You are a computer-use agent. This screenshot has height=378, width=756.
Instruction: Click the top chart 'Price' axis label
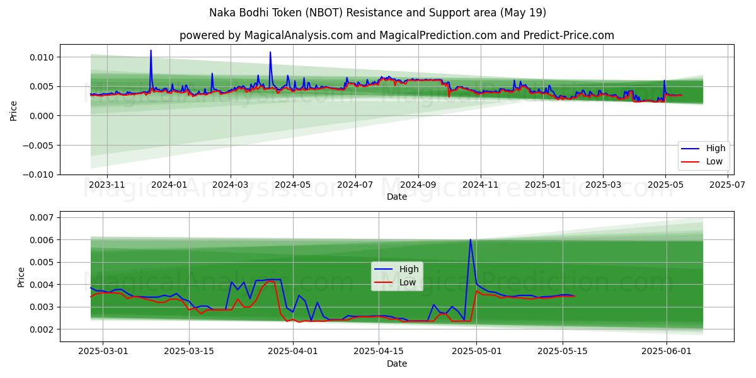tap(14, 111)
